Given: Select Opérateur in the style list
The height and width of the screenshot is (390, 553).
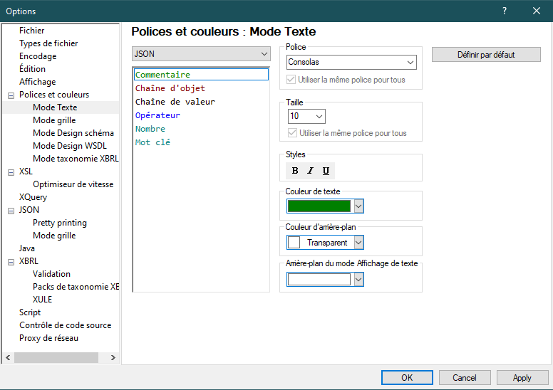Looking at the screenshot, I should pyautogui.click(x=157, y=115).
